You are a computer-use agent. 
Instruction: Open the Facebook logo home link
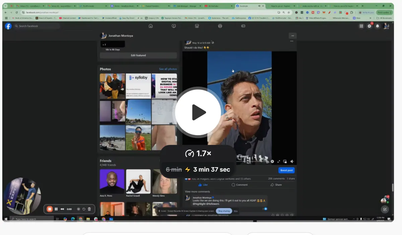[x=8, y=26]
